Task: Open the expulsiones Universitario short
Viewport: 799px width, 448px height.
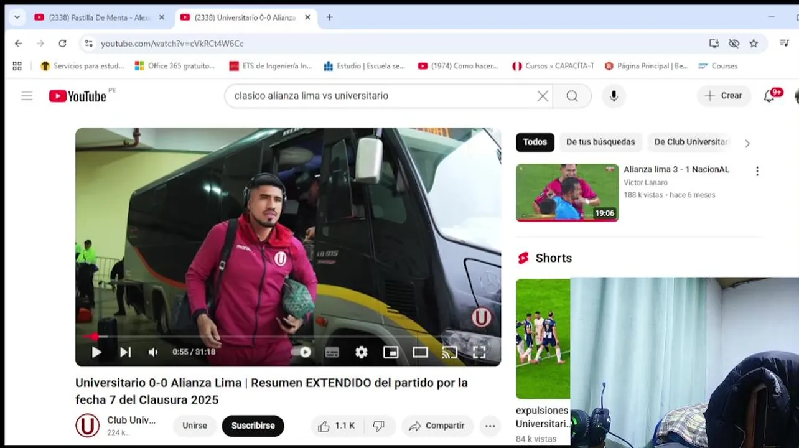Action: (x=543, y=338)
